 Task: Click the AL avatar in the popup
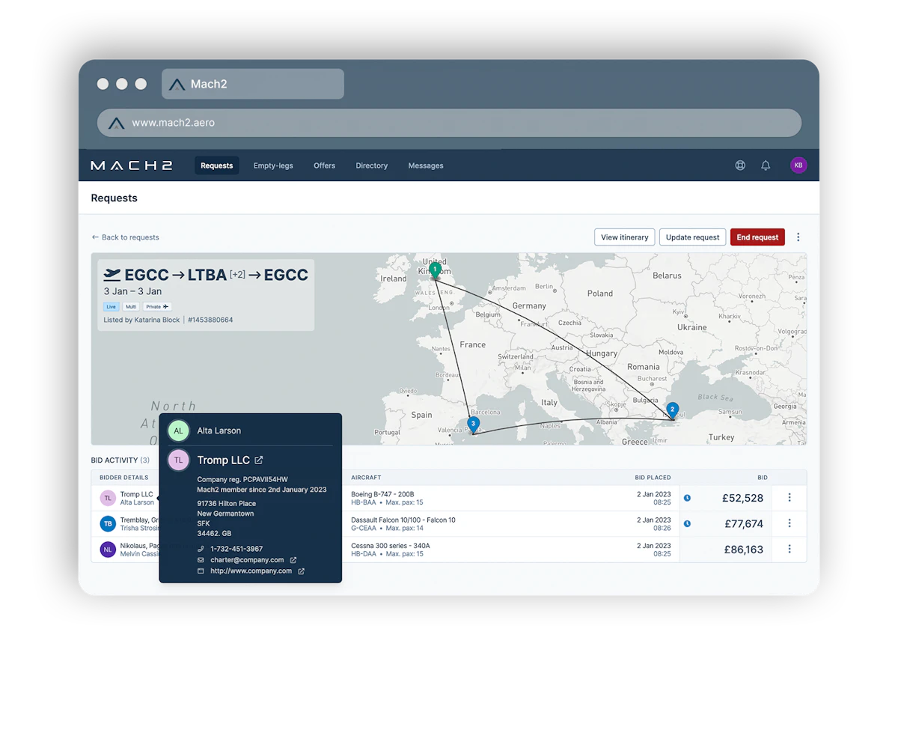pos(178,431)
